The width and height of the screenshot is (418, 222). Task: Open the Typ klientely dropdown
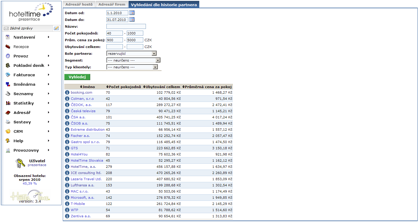point(132,67)
